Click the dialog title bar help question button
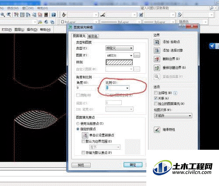The image size is (219, 186). coord(182,26)
